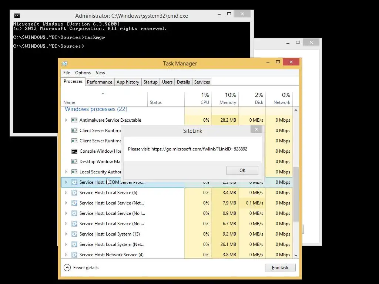Sort processes by Disk column
Image resolution: width=379 pixels, height=284 pixels.
[x=252, y=99]
